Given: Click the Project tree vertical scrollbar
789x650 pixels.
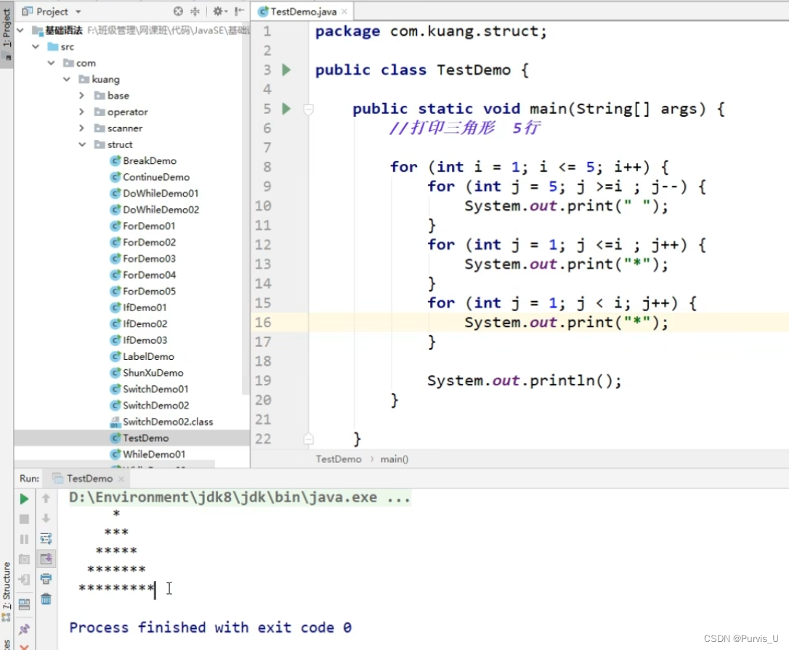Looking at the screenshot, I should tap(246, 208).
